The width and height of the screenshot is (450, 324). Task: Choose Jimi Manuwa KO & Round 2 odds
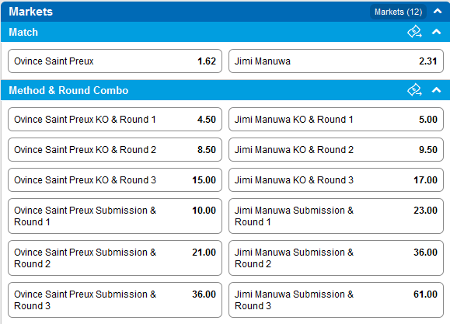click(x=336, y=149)
